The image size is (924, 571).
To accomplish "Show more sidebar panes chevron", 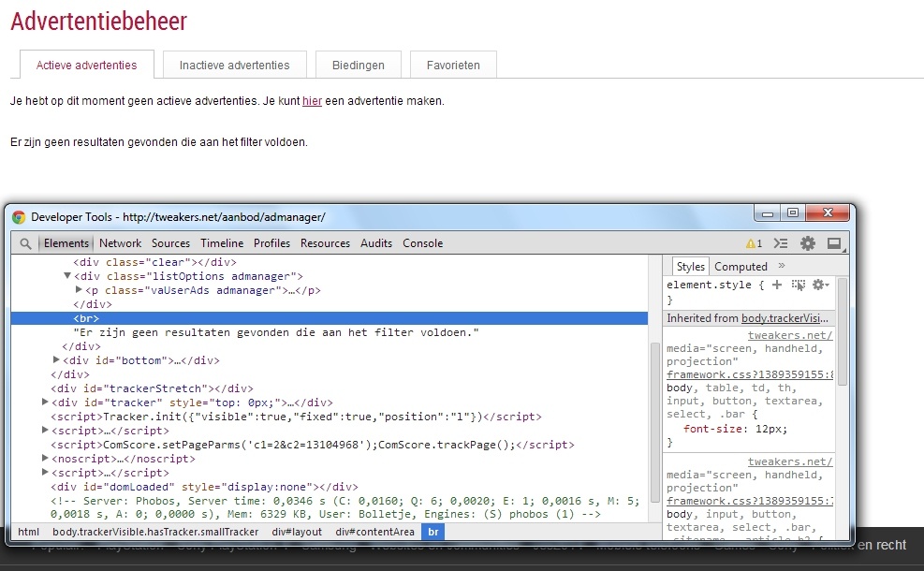I will 782,266.
